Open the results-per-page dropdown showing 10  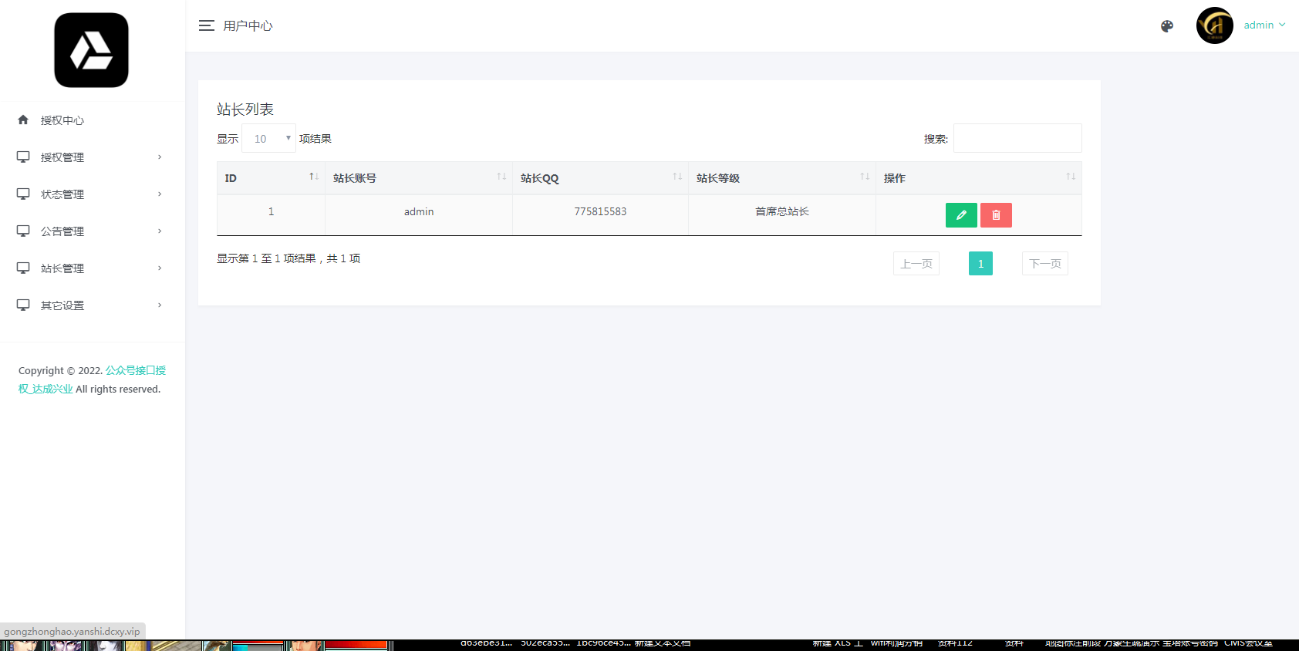pyautogui.click(x=268, y=139)
